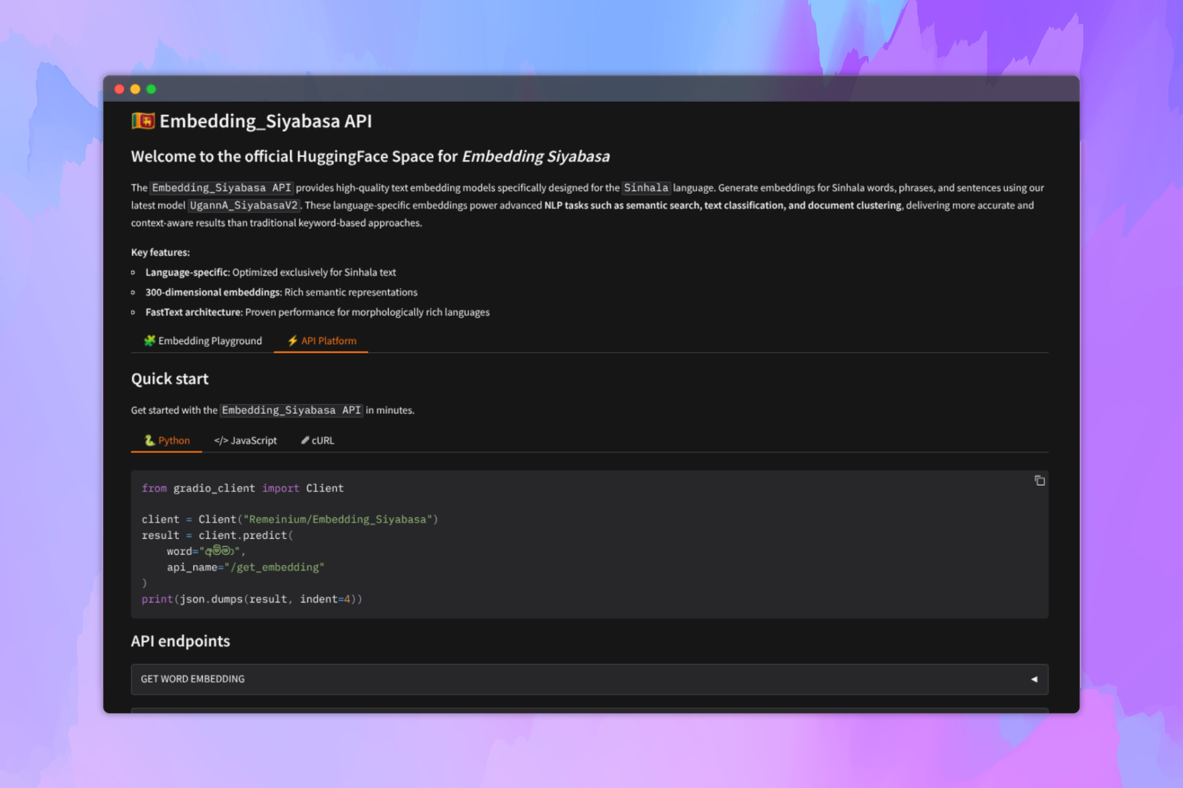Click the JavaScript code brackets icon
Screen dimensions: 1183x788
click(221, 441)
